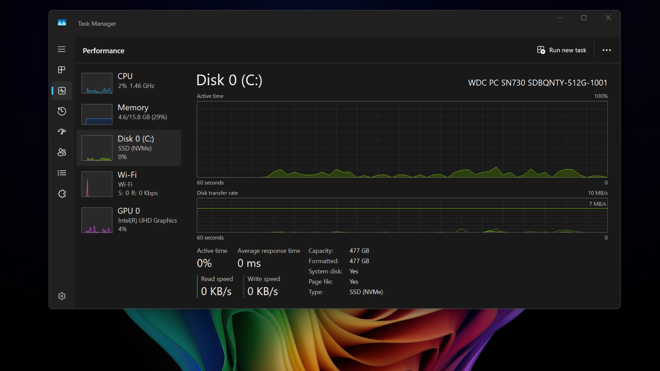
Task: Open Task Manager settings gear
Action: [62, 296]
